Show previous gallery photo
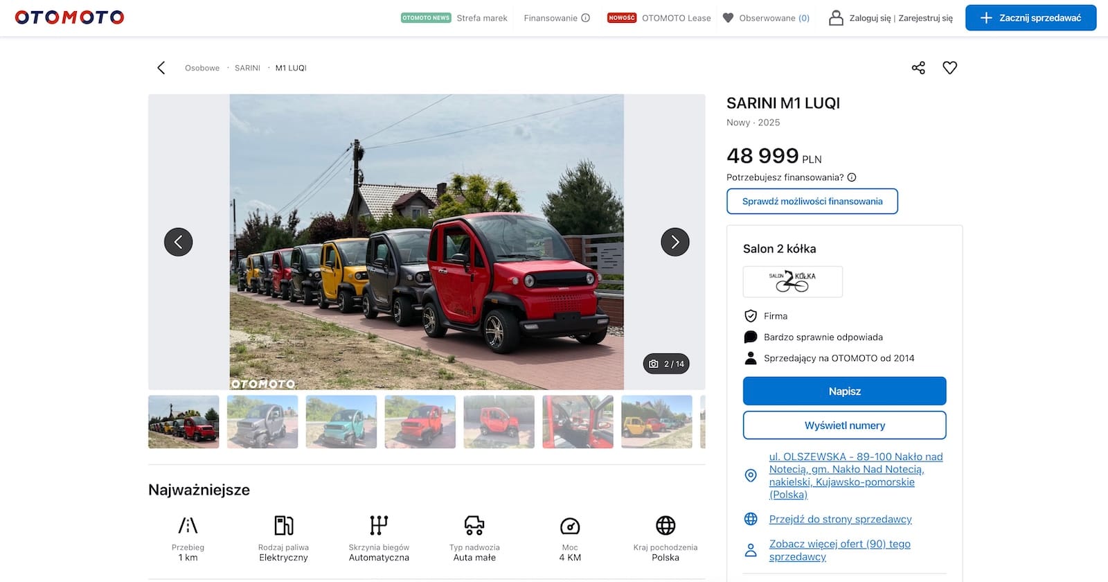Viewport: 1108px width, 582px height. pyautogui.click(x=179, y=242)
